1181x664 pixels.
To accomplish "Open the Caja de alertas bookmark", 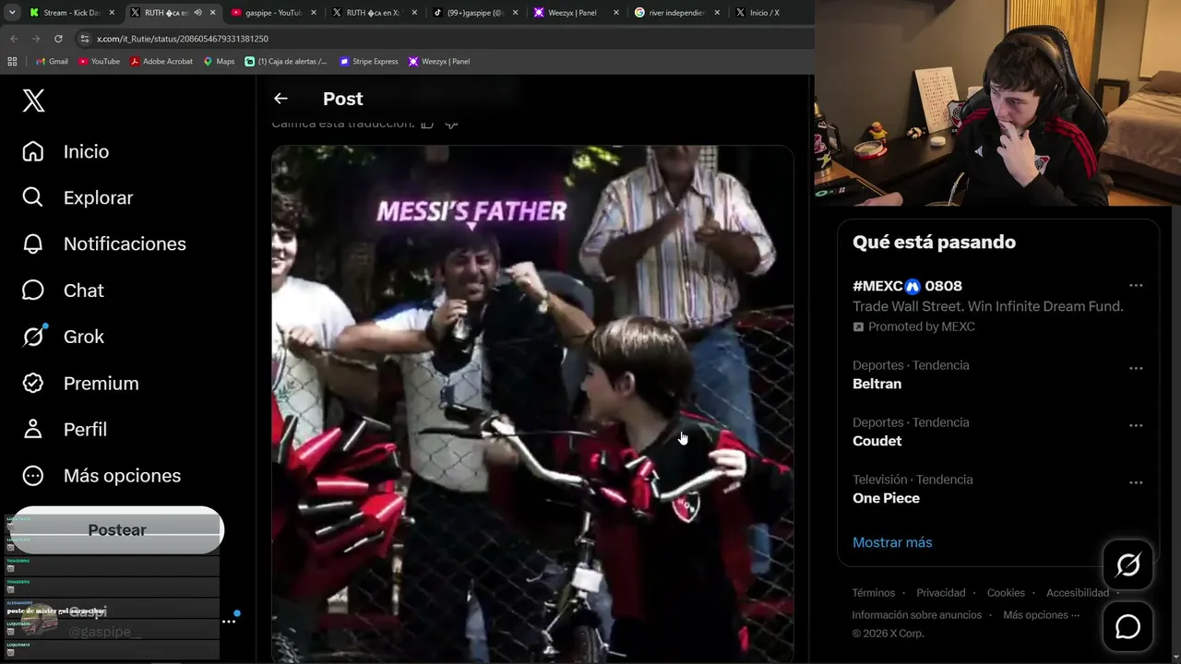I will (x=286, y=62).
